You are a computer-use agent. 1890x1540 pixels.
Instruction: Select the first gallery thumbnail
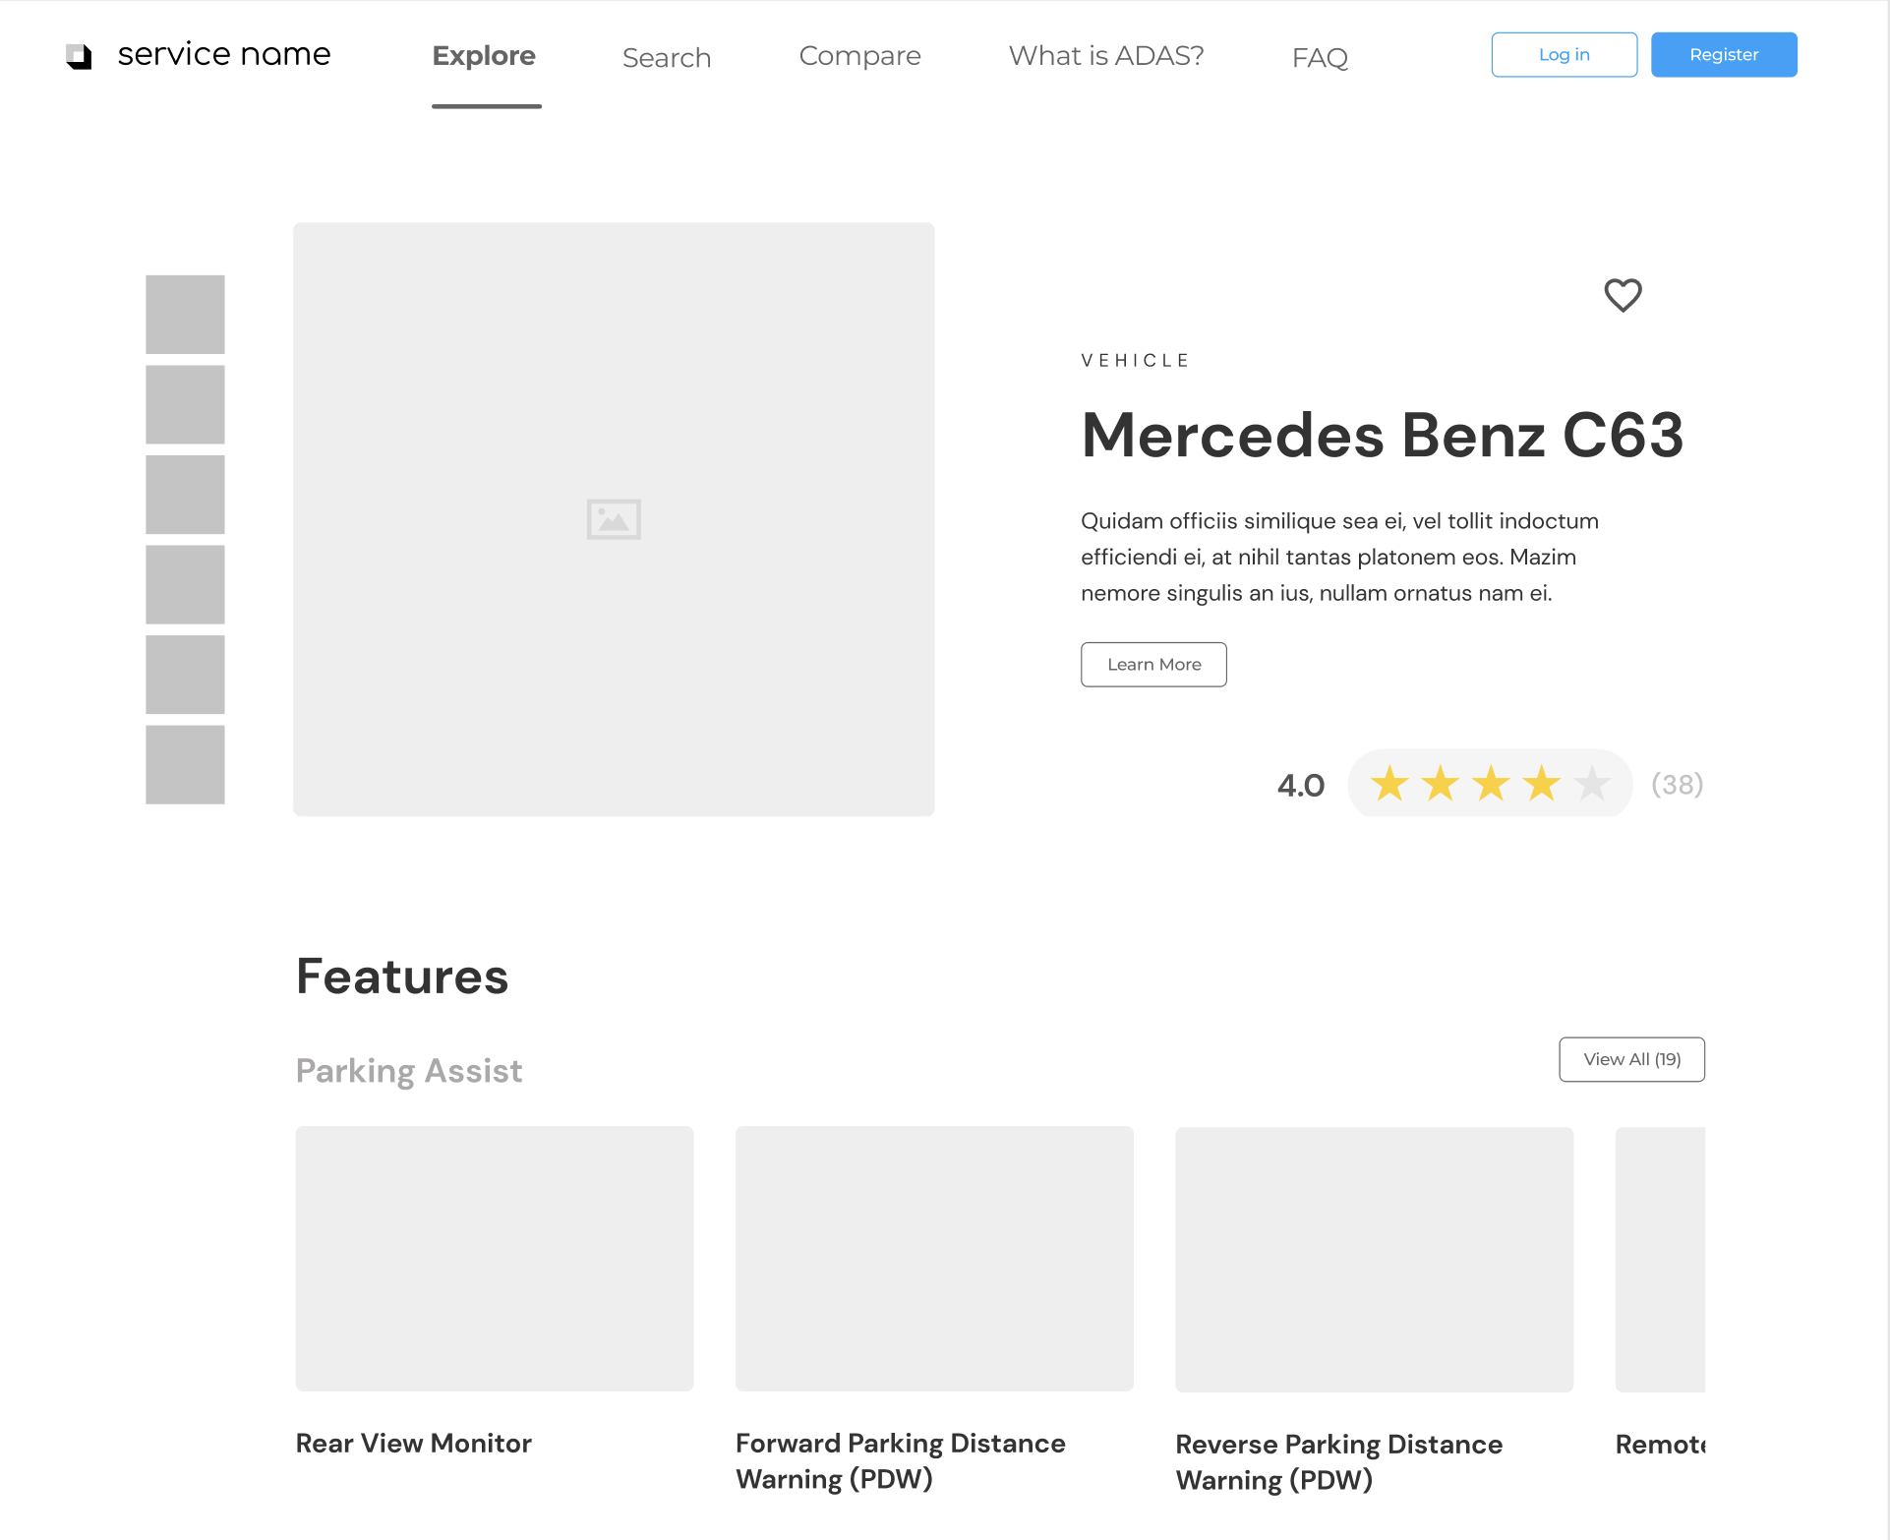(x=185, y=315)
